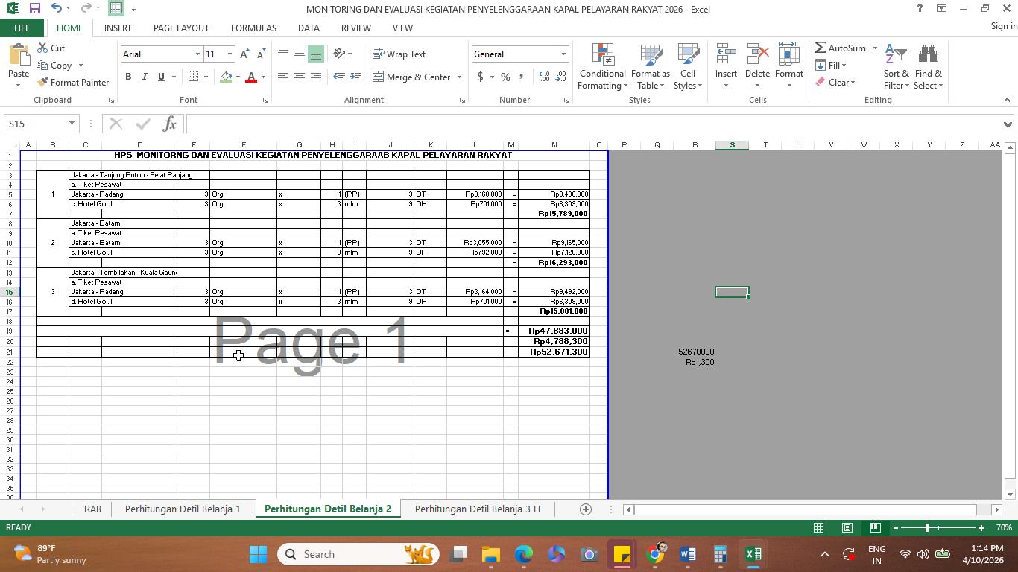Click the Delete cells icon

tap(757, 54)
